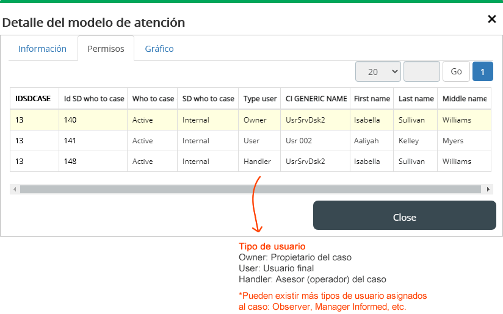Click the Kelley last name cell

tap(416, 141)
